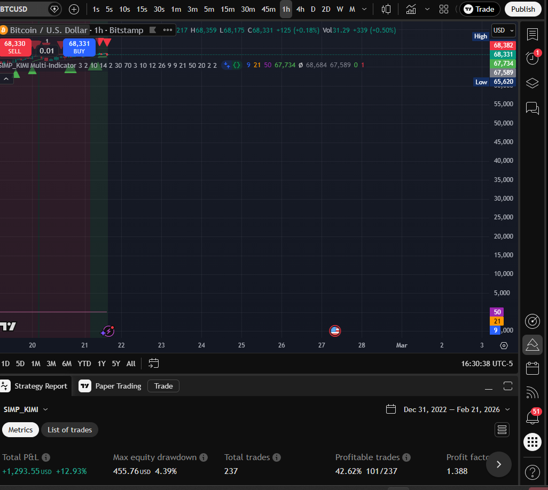Open the Economic Calendar icon
The width and height of the screenshot is (548, 490).
pyautogui.click(x=532, y=368)
